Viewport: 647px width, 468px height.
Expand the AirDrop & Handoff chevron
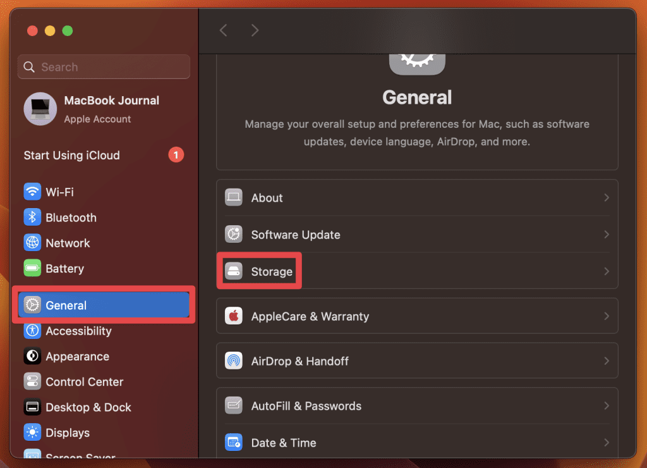point(607,360)
